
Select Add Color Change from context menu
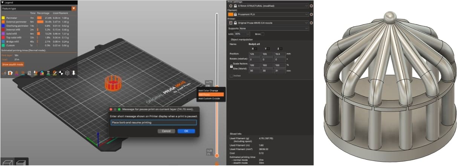[211, 91]
